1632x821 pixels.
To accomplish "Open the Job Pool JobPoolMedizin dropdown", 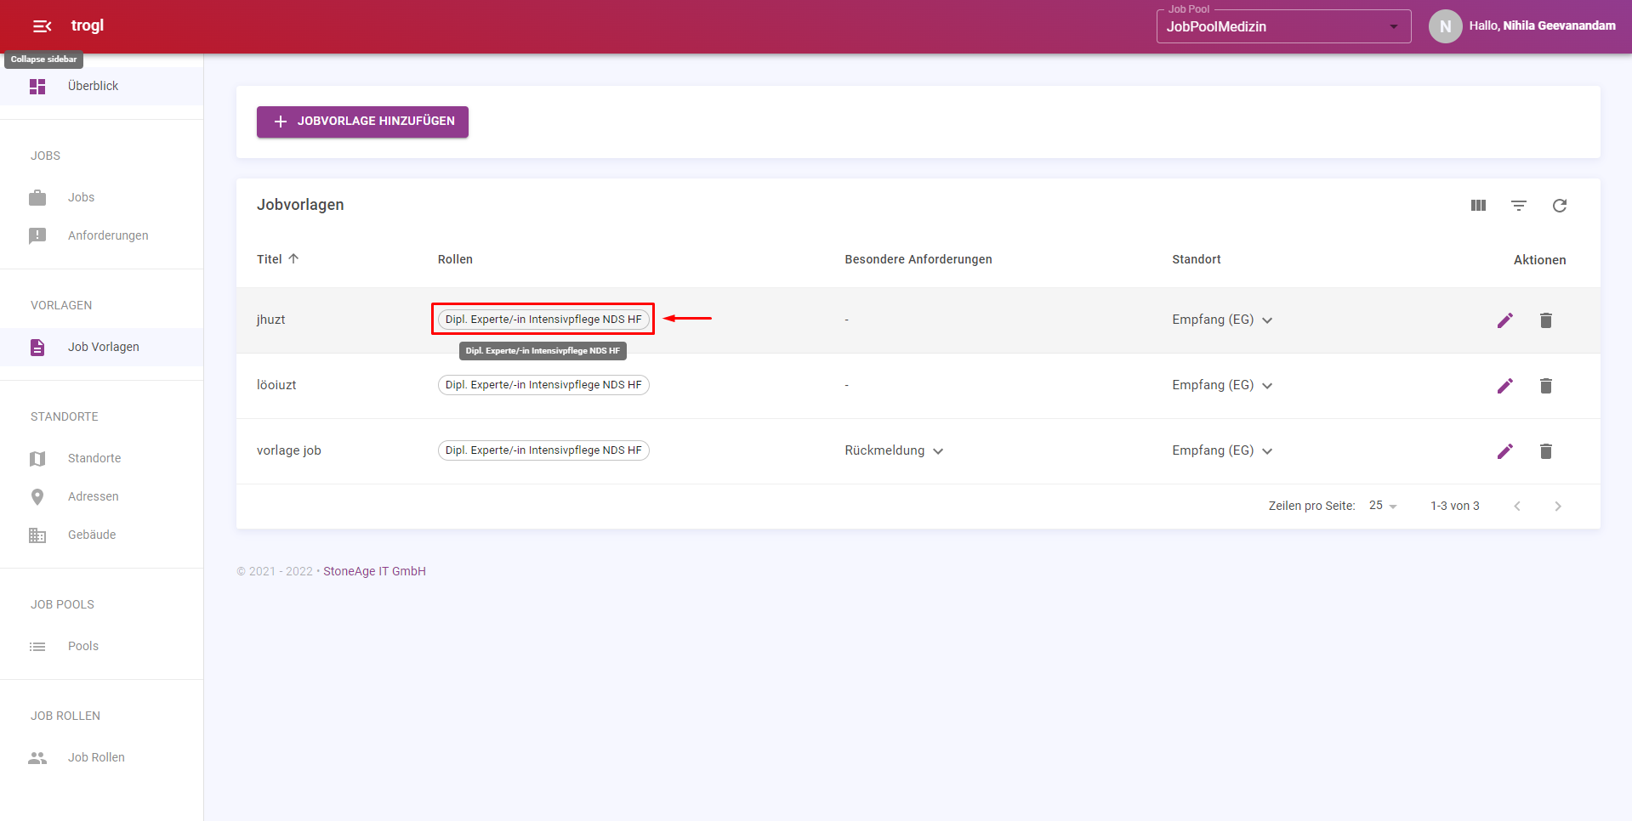I will 1283,26.
